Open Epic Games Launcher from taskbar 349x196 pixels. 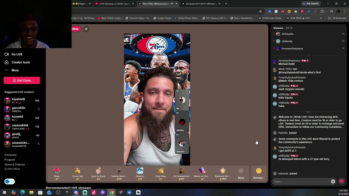(67, 192)
